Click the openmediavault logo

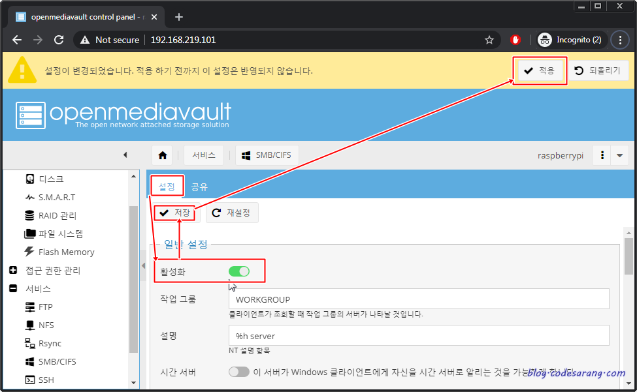coord(123,115)
